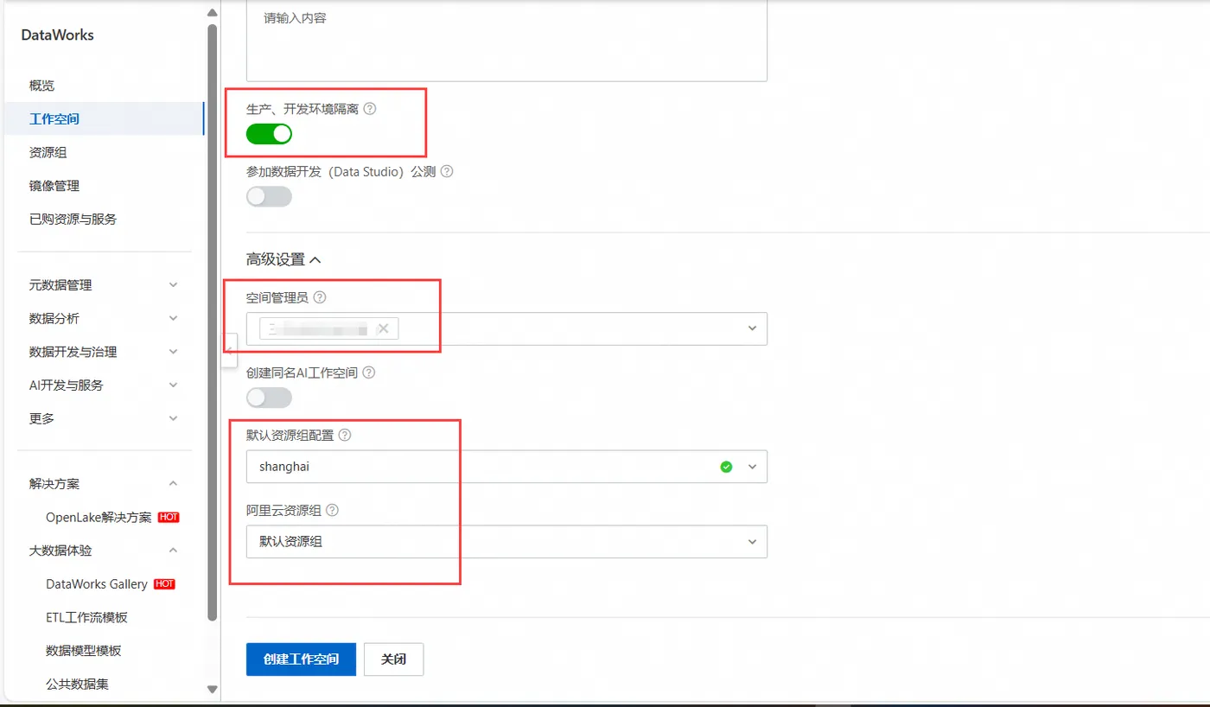Show help for 创建同名AI工作空间
Viewport: 1210px width, 707px height.
(x=368, y=373)
